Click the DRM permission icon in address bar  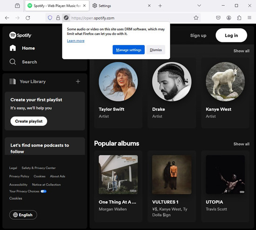(66, 18)
